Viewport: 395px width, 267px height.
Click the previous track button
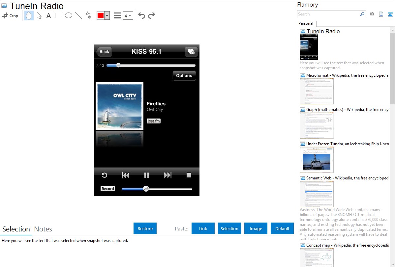point(125,175)
